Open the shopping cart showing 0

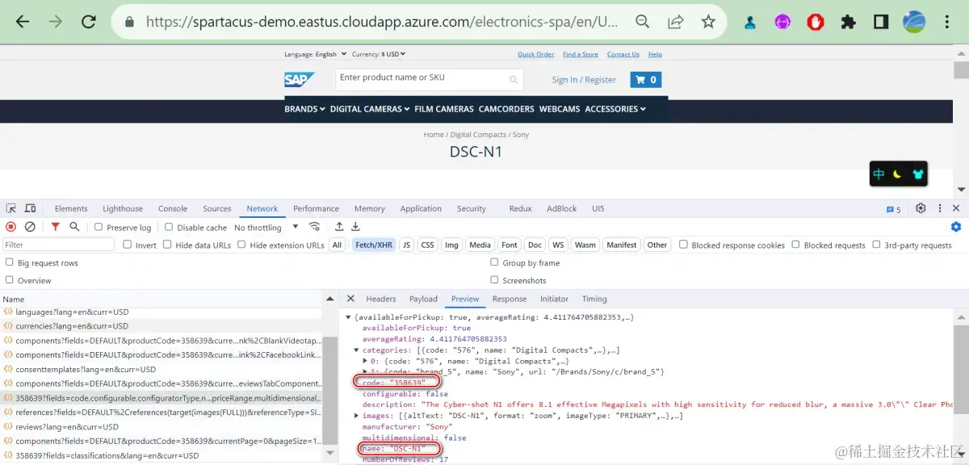646,79
